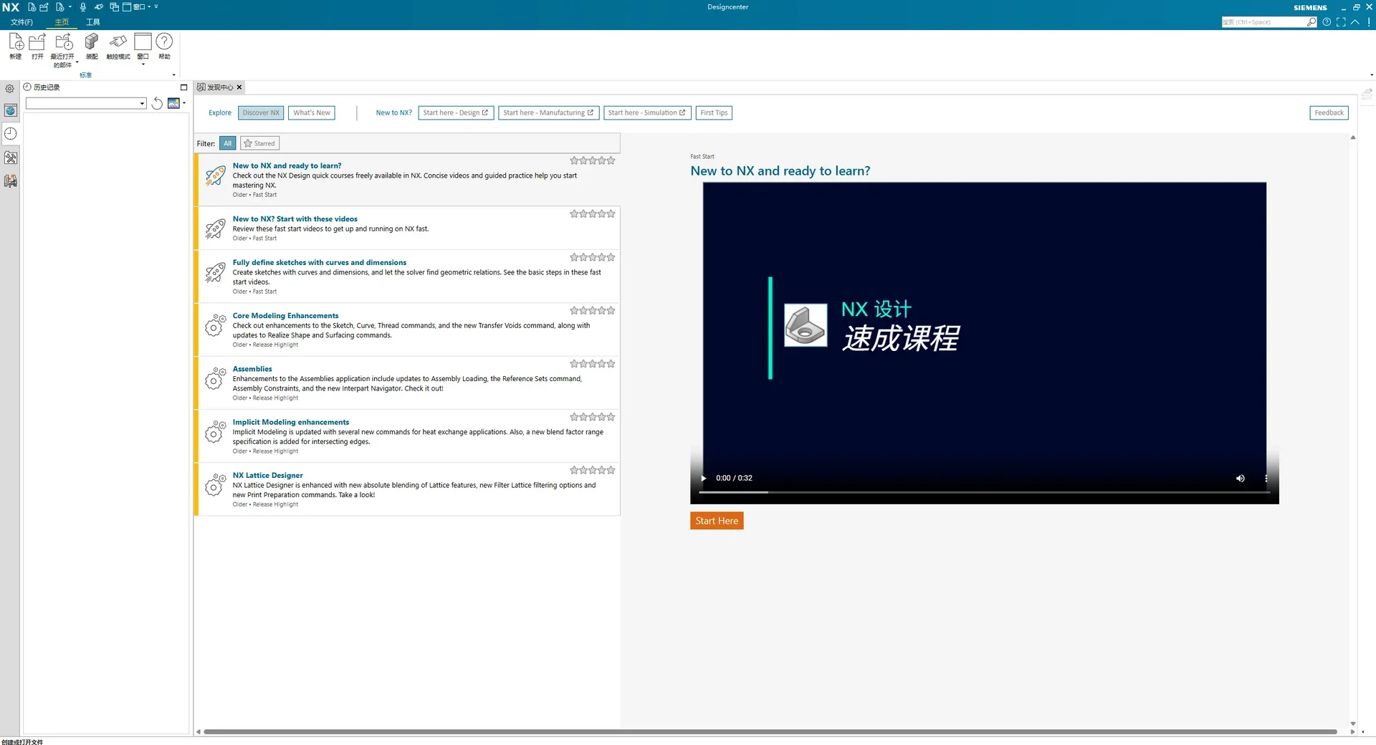The height and width of the screenshot is (745, 1376).
Task: Toggle the Starred filter
Action: click(x=259, y=143)
